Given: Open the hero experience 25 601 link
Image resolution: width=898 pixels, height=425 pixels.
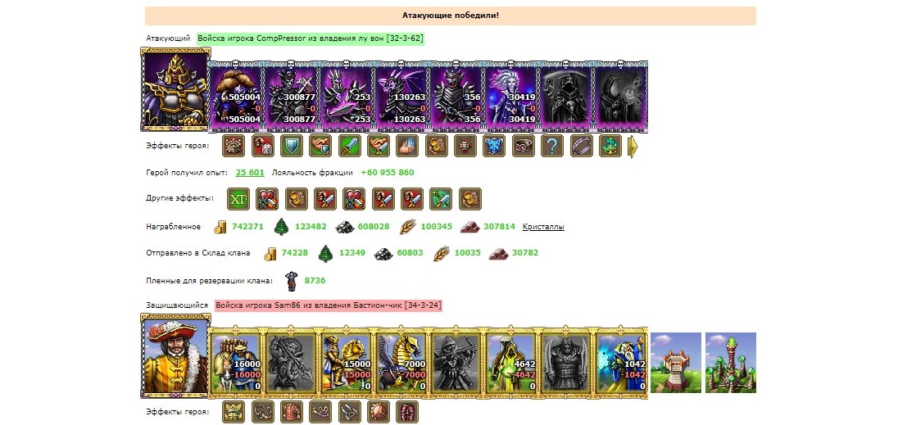Looking at the screenshot, I should click(250, 172).
